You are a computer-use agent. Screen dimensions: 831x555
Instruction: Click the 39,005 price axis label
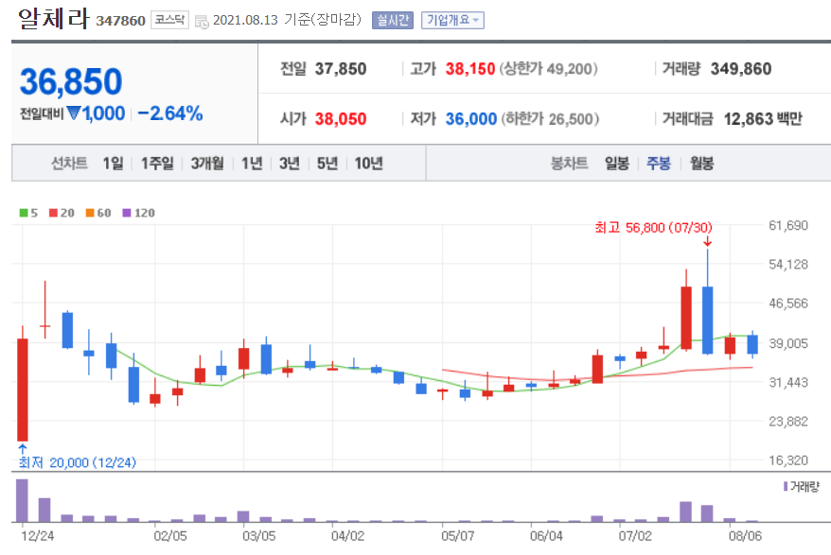coord(788,343)
